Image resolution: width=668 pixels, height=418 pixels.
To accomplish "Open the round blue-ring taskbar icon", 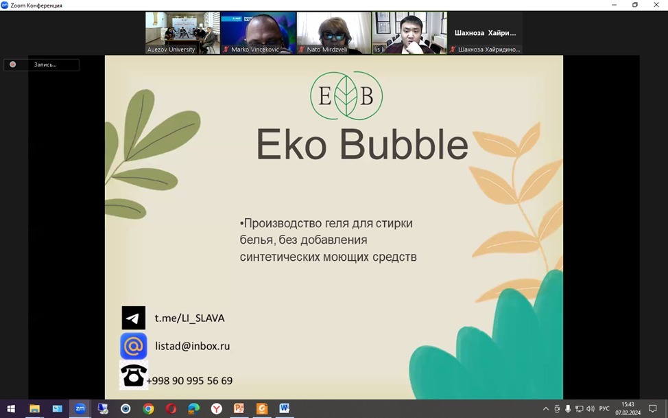I will 126,408.
